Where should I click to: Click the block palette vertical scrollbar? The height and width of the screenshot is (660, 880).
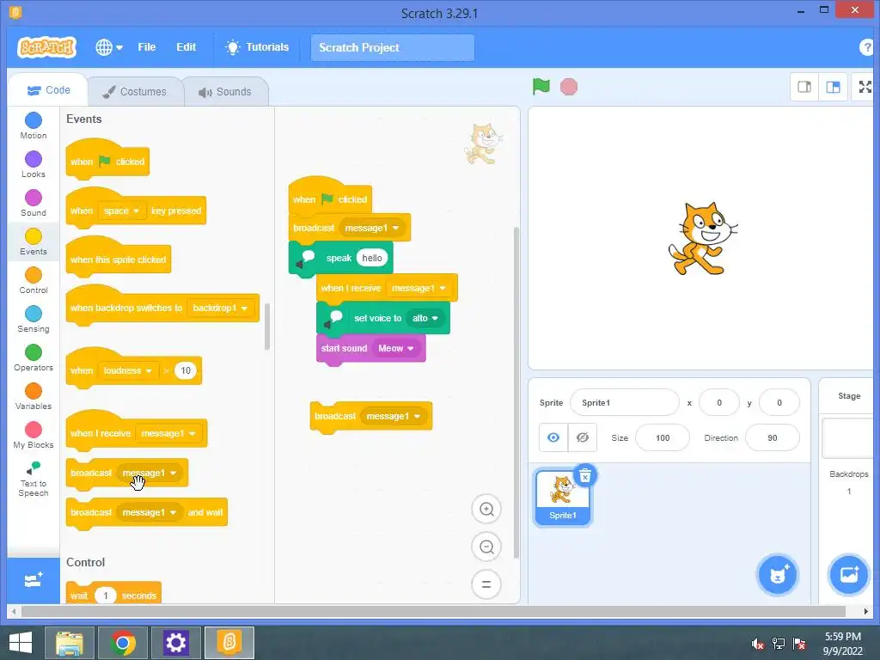click(267, 326)
